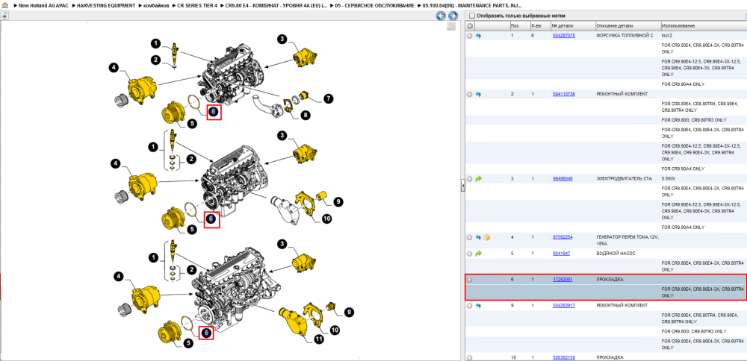The image size is (747, 361).
Task: Add part 99486046 with its gray plus icon
Action: pyautogui.click(x=470, y=179)
